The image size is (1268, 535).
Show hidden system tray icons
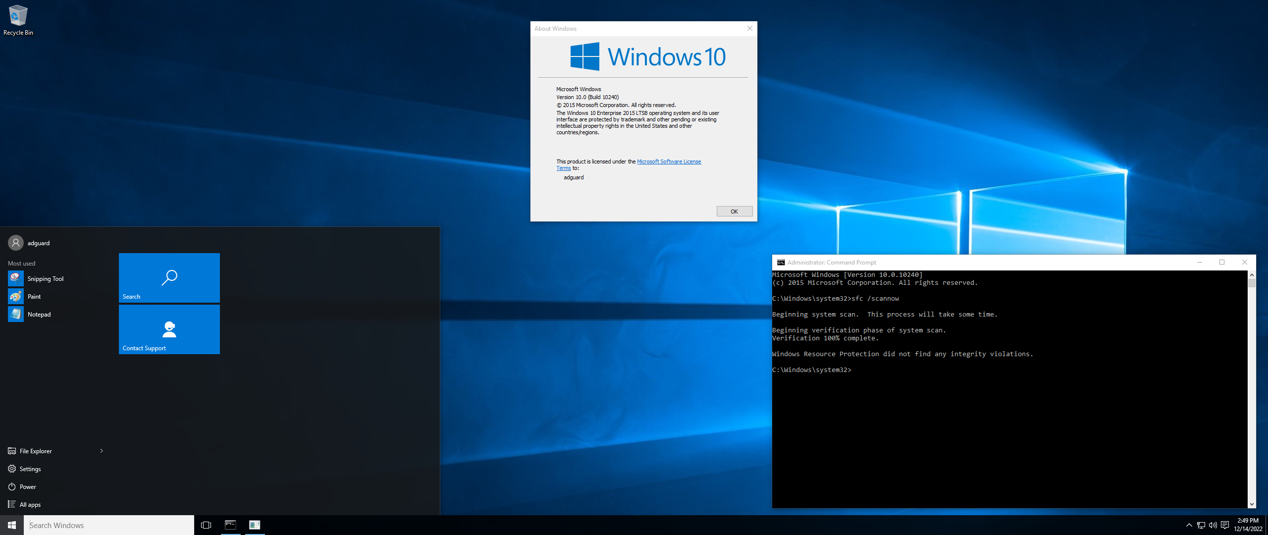tap(1189, 525)
